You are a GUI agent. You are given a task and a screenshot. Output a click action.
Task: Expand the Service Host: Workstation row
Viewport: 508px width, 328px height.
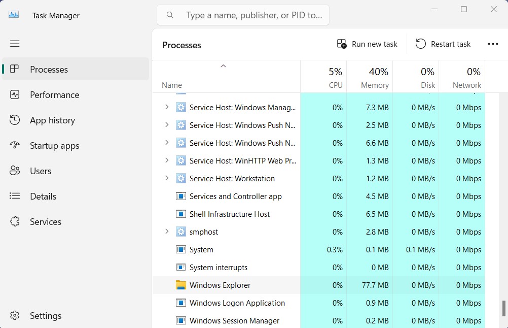167,178
